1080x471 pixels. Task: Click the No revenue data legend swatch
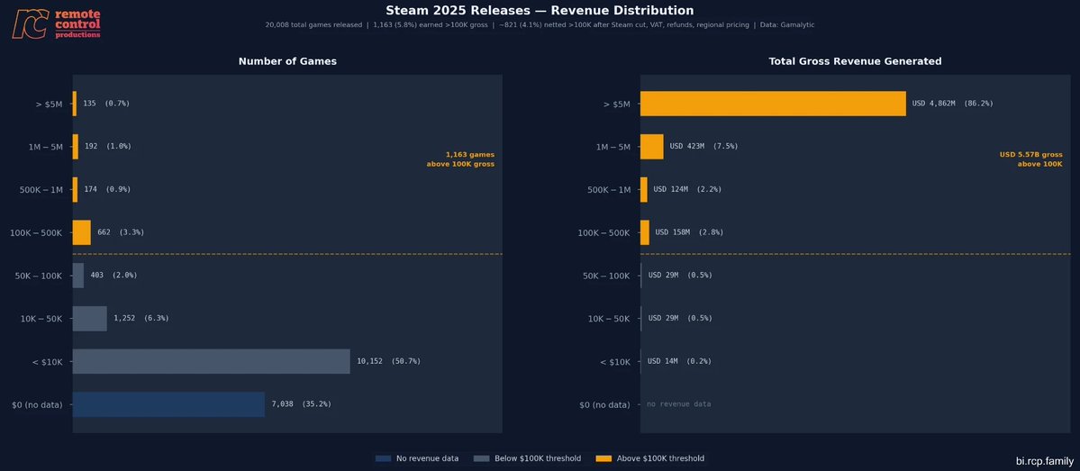[383, 458]
